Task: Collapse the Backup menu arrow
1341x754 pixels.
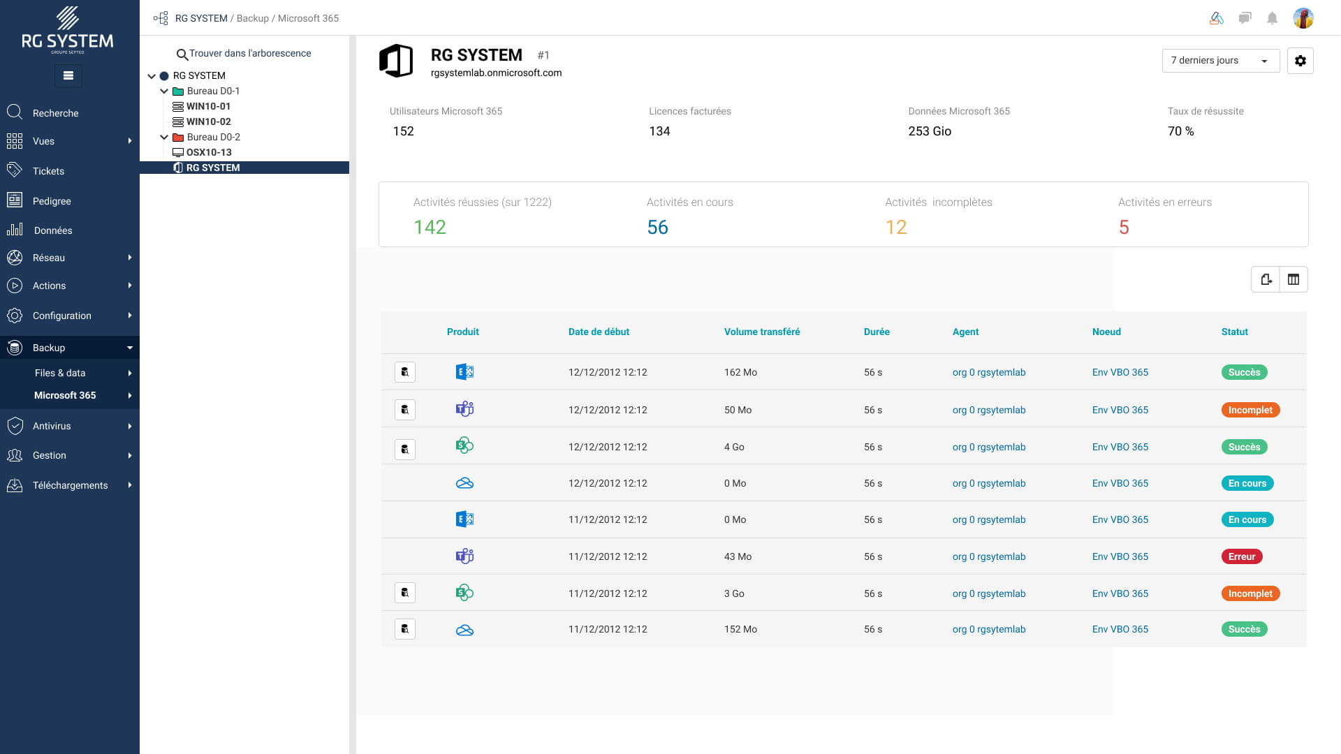Action: click(130, 348)
